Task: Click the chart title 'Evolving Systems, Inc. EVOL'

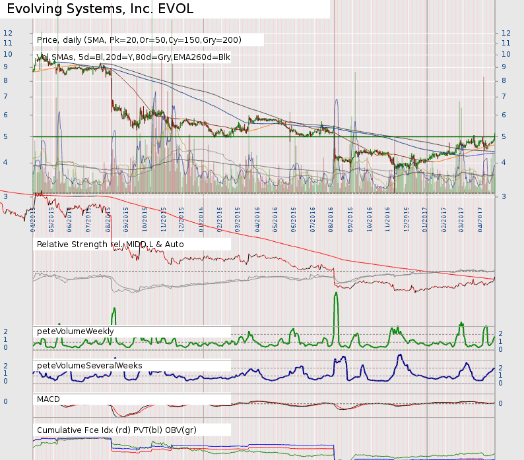Action: pyautogui.click(x=100, y=9)
